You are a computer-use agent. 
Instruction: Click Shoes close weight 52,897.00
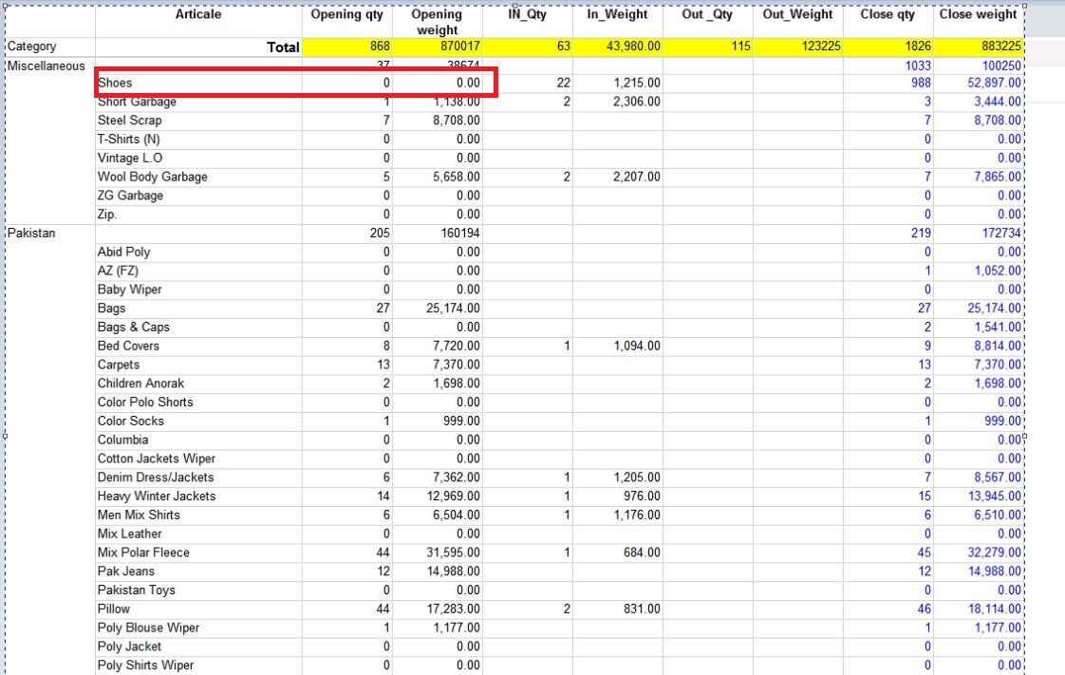(994, 83)
